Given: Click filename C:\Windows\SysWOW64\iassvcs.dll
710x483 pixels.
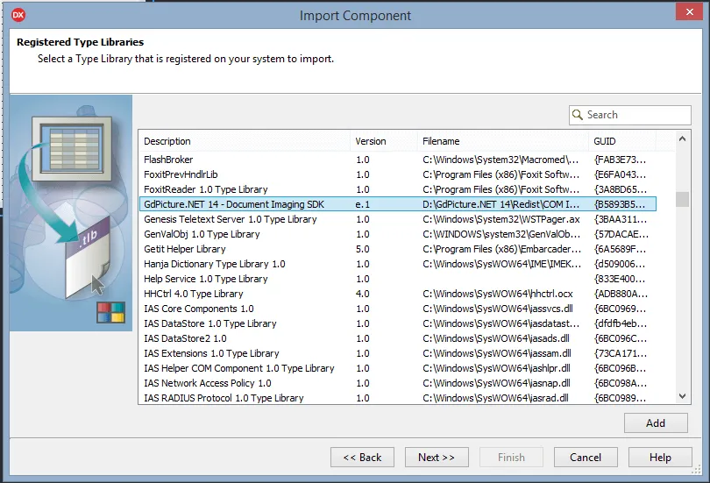Looking at the screenshot, I should [x=498, y=309].
